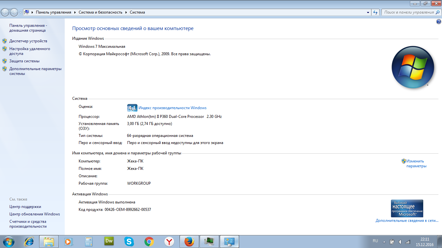Open 'Диспетчер устройств' link
This screenshot has width=442, height=248.
[x=28, y=41]
